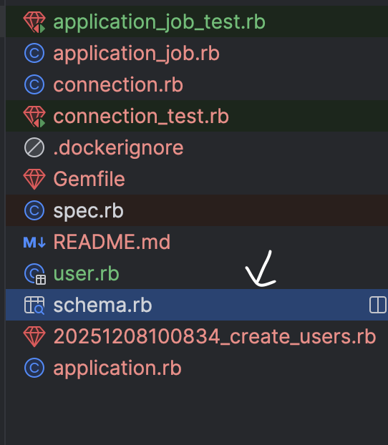388x445 pixels.
Task: Click the schema table icon of schema.rb
Action: (34, 305)
